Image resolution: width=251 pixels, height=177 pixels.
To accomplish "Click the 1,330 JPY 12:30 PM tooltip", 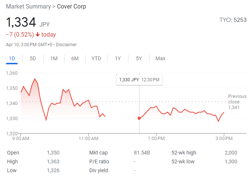I will (139, 80).
